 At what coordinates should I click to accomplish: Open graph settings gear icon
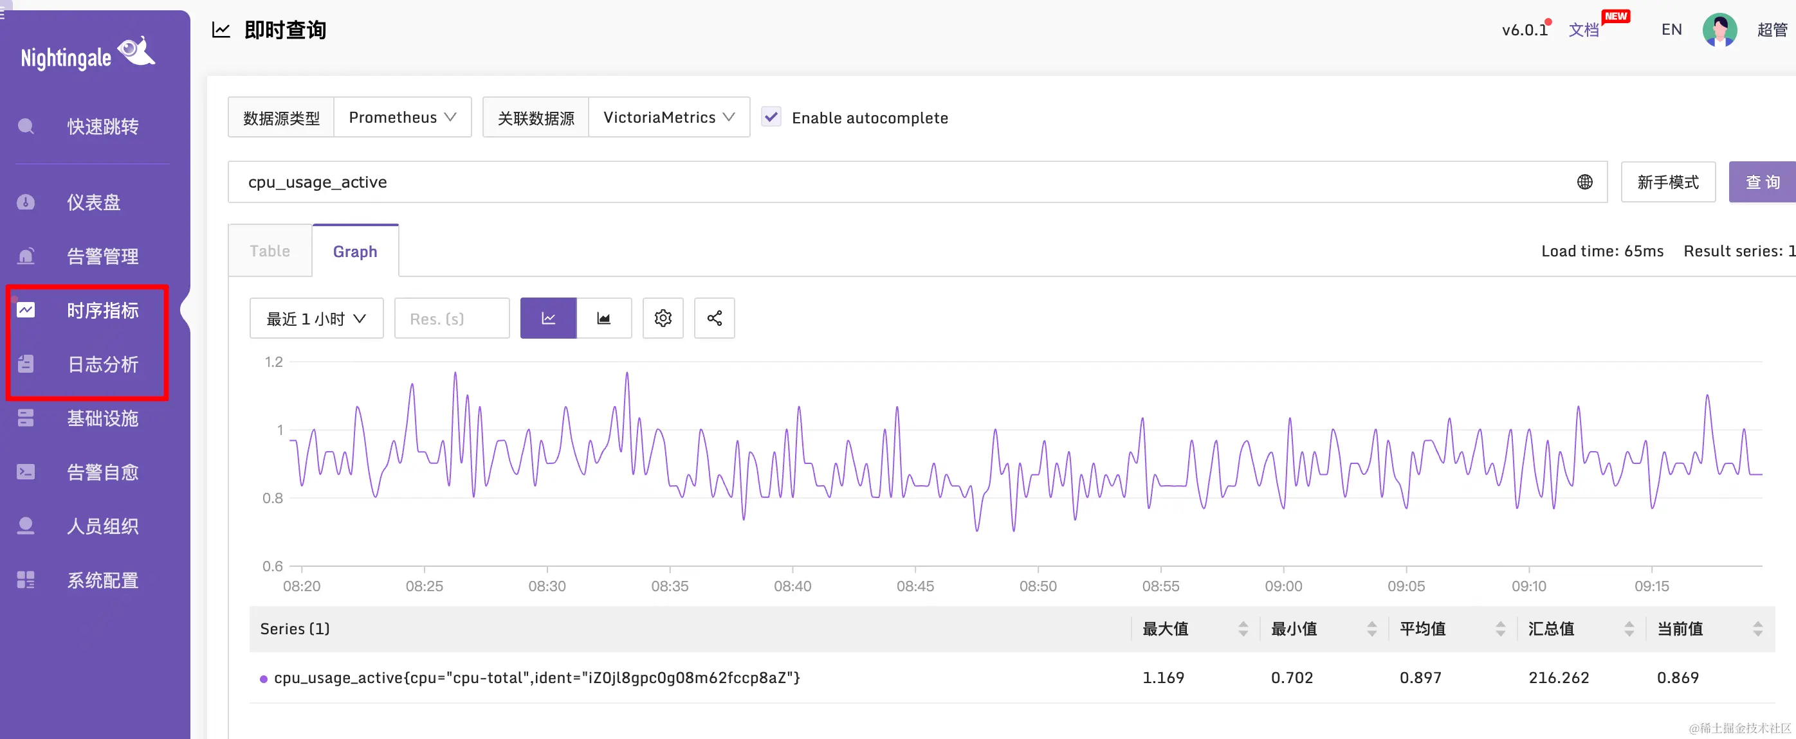tap(663, 318)
